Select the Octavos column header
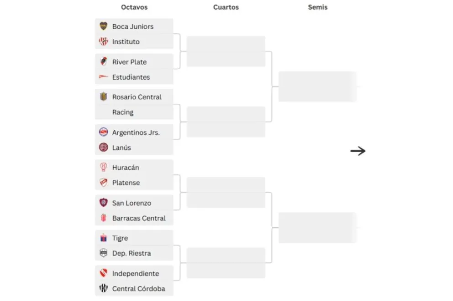453x301 pixels. [x=134, y=7]
